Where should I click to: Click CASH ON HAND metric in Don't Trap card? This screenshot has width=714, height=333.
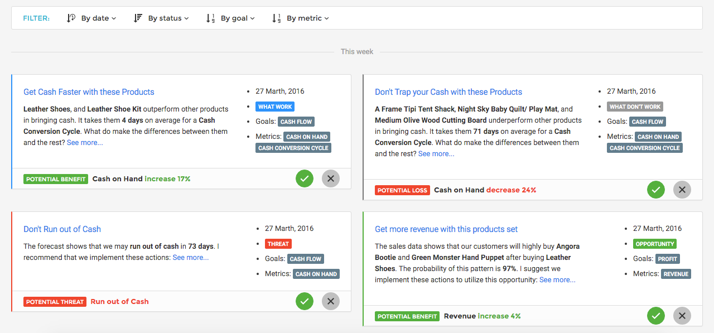658,137
